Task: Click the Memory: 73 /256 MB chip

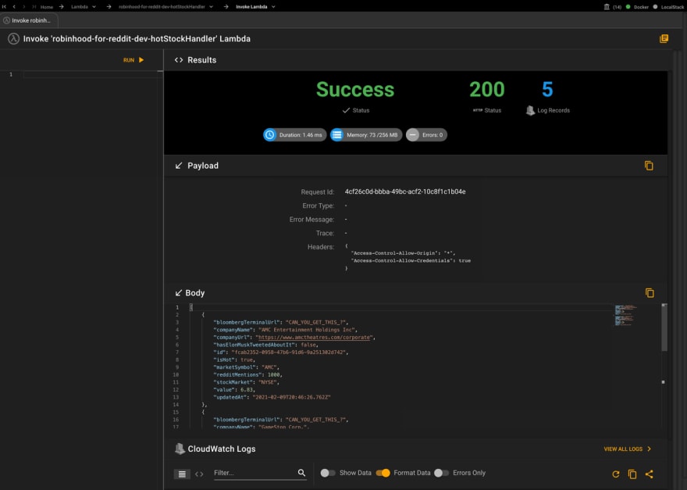Action: click(x=366, y=134)
